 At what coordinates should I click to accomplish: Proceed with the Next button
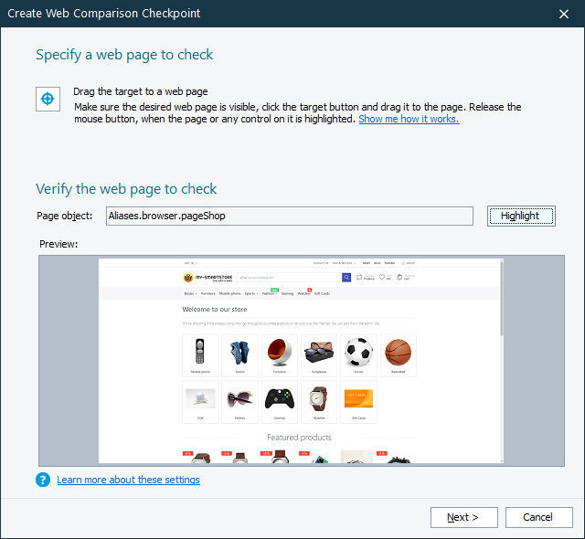tap(464, 517)
